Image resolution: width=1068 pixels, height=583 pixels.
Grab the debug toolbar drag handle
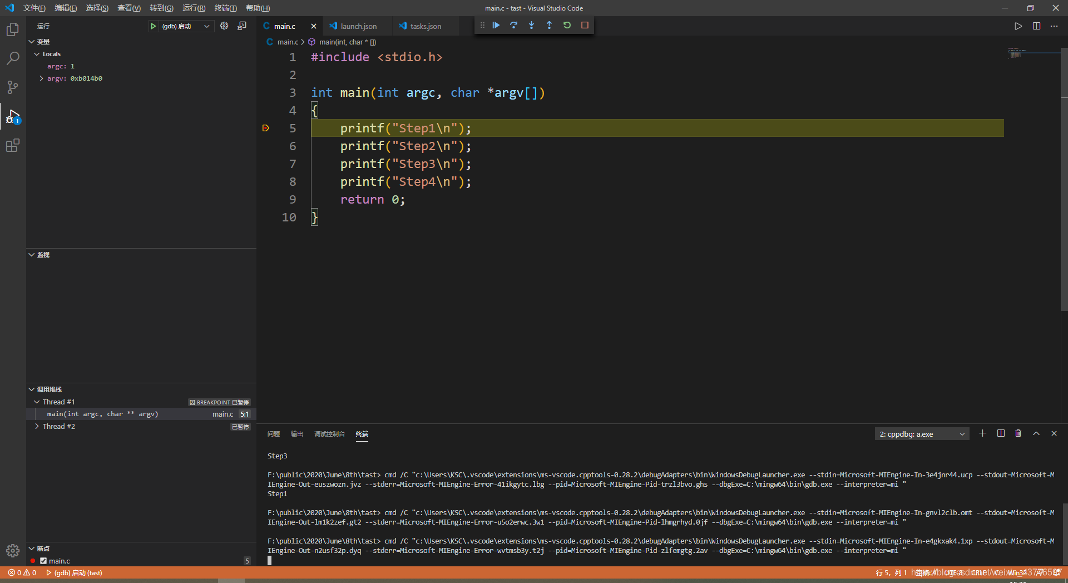[x=482, y=25]
